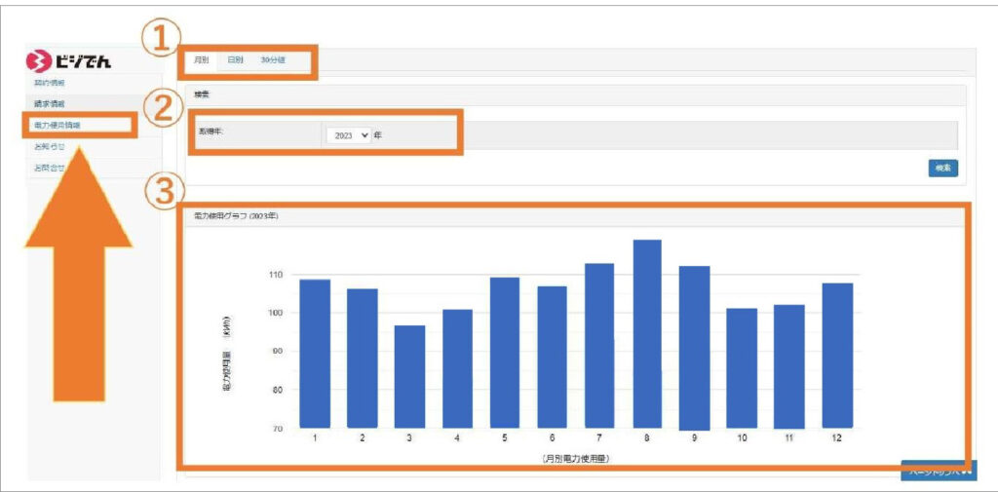The image size is (998, 492).
Task: Click the bar for month 12
Action: [837, 355]
